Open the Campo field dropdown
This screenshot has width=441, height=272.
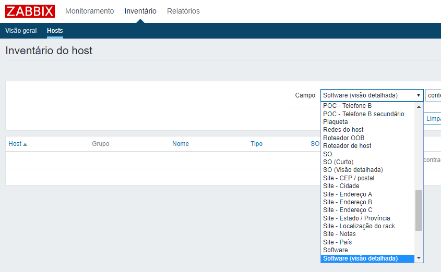pos(372,95)
